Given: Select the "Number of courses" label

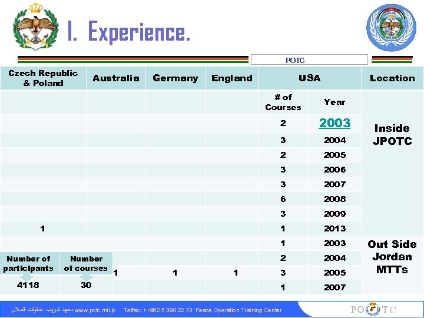Looking at the screenshot, I should pos(86,264).
